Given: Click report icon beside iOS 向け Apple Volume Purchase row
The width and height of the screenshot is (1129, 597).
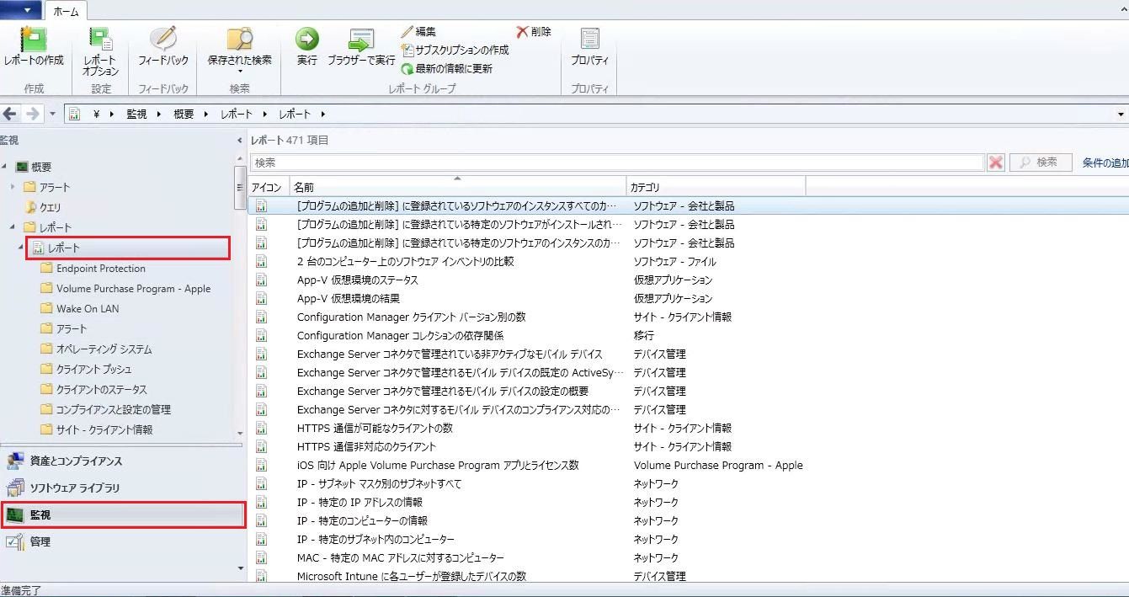Looking at the screenshot, I should click(261, 465).
